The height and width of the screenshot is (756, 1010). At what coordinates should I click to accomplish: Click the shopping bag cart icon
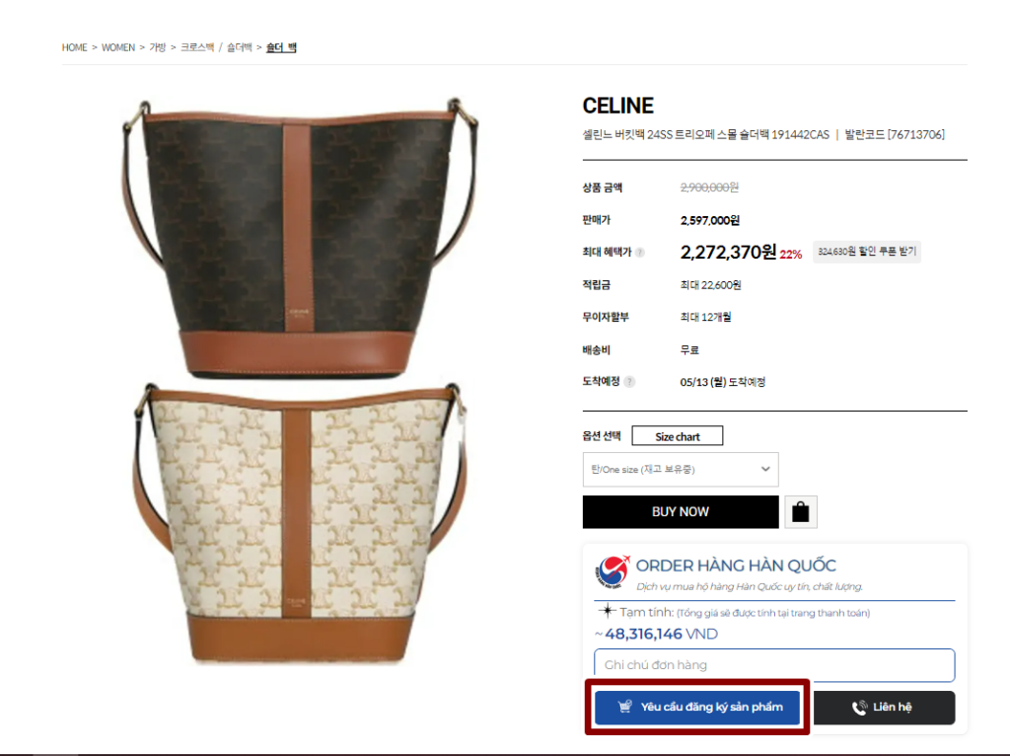click(x=801, y=512)
